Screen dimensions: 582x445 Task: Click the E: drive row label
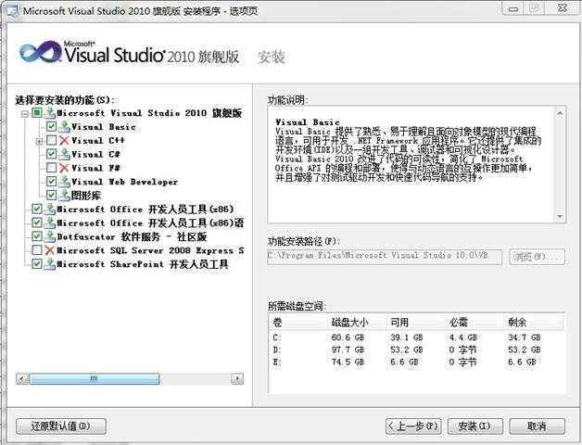coord(277,362)
